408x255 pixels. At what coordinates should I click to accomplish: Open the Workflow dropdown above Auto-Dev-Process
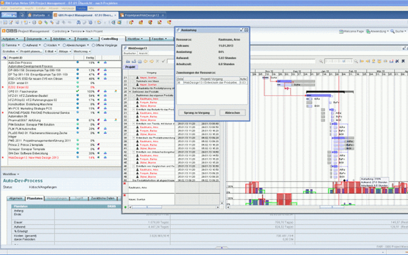(11, 174)
